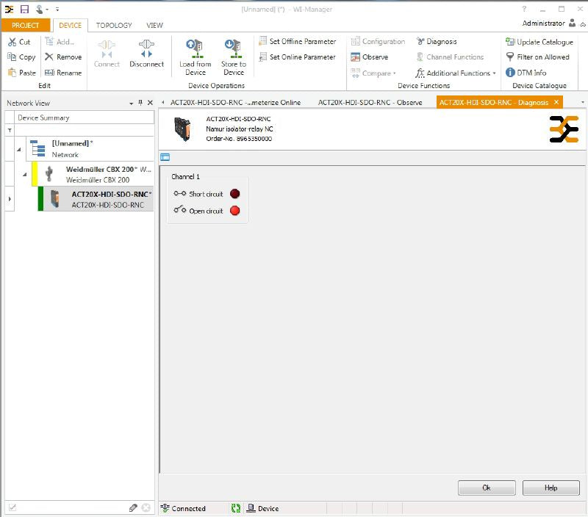588x517 pixels.
Task: Collapse the Unnamed Network tree node
Action: [18, 149]
